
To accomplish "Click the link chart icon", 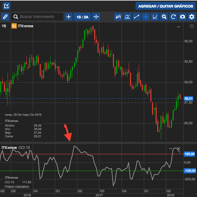I will coord(5,17).
